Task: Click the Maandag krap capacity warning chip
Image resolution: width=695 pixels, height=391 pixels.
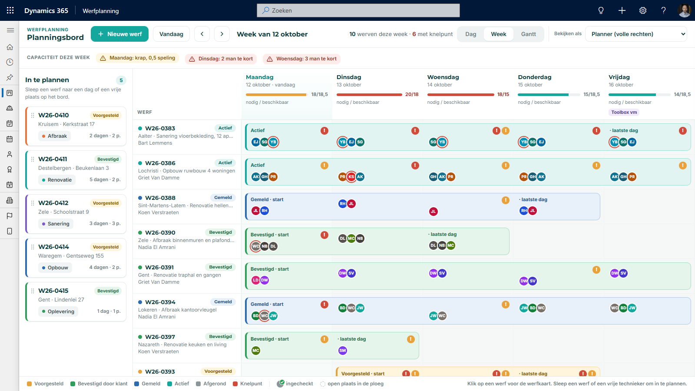Action: pyautogui.click(x=138, y=58)
